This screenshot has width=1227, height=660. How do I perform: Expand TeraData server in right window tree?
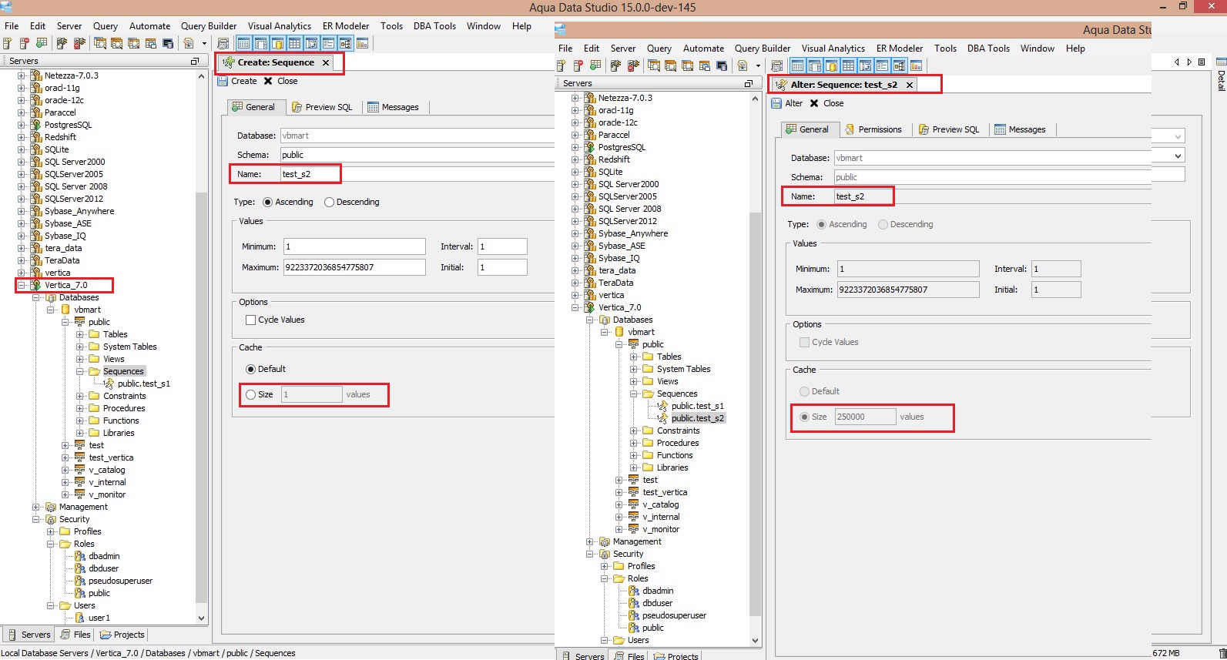[x=575, y=283]
